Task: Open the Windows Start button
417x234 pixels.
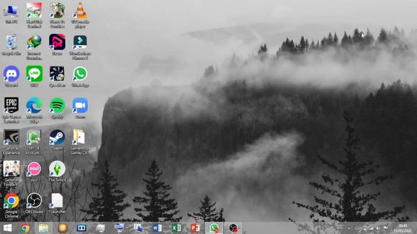Action: (x=7, y=228)
